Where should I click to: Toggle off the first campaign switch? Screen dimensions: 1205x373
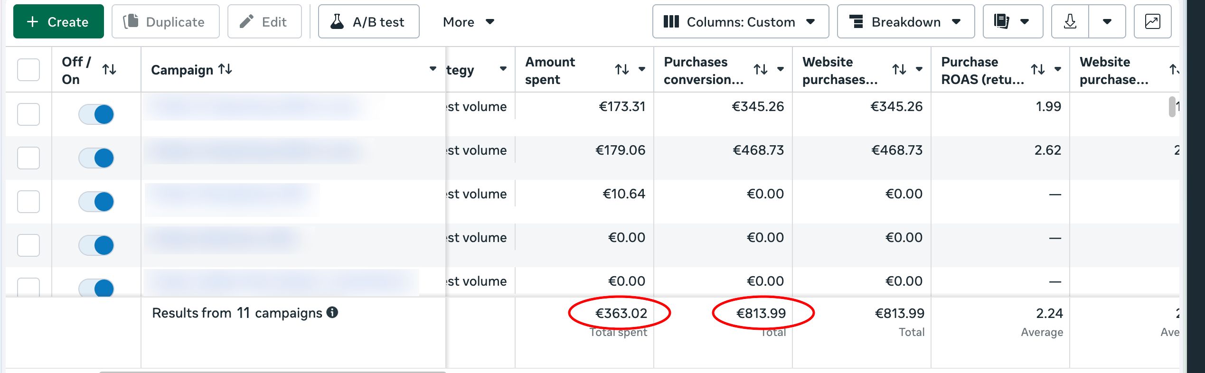tap(96, 114)
